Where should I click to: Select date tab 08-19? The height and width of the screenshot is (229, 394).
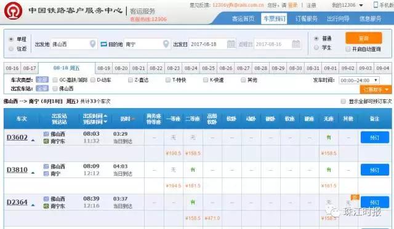(x=104, y=68)
